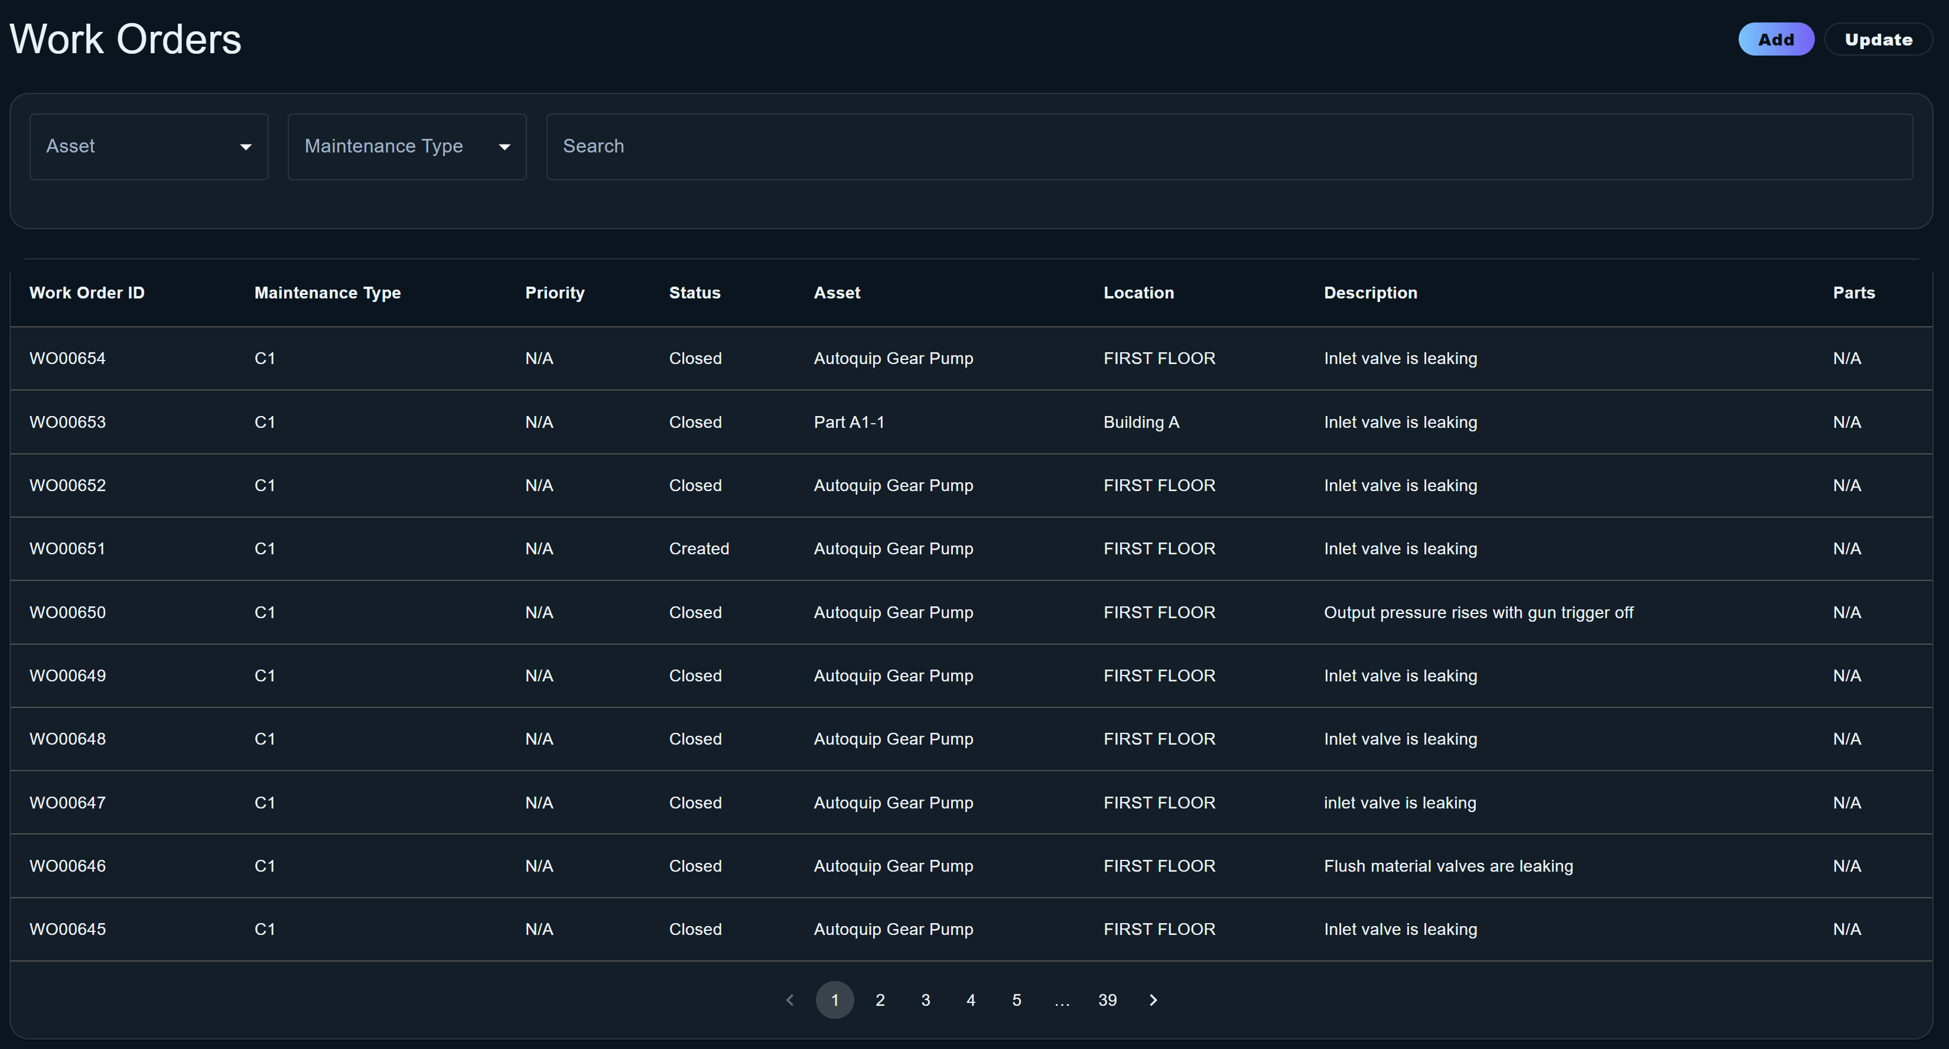Select the Part A1-1 asset entry
Screen dimensions: 1949x1049
point(849,421)
